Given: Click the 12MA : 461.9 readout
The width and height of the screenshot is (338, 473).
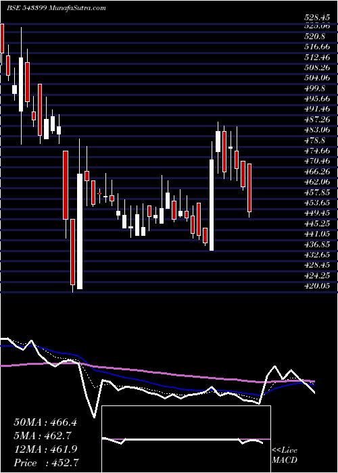Looking at the screenshot, I should 45,449.
